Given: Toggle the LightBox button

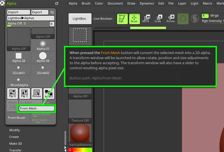Looking at the screenshot, I should point(80,19).
